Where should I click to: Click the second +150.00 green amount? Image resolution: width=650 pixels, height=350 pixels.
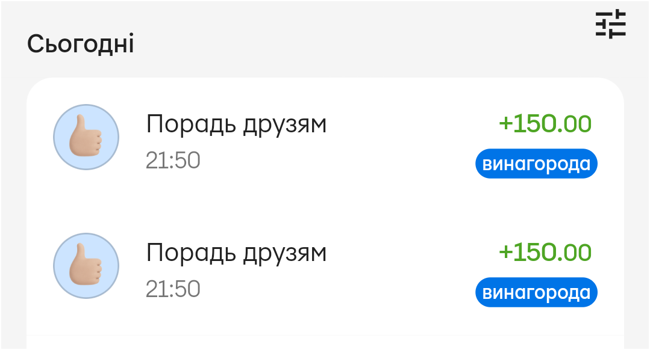coord(545,252)
